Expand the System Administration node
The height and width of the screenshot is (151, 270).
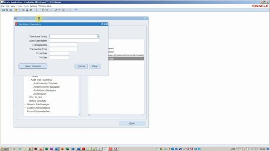[x=25, y=108]
